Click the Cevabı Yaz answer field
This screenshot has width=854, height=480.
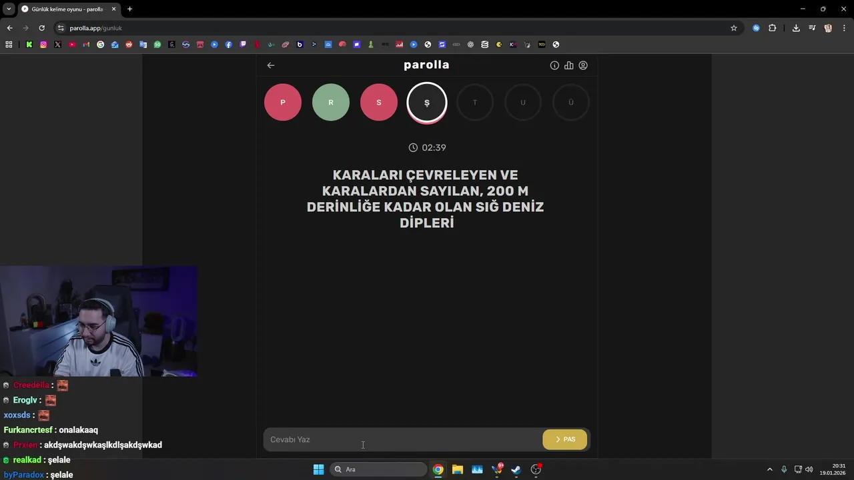(403, 440)
